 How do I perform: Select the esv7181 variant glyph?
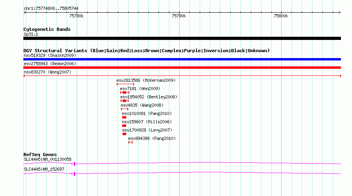(125, 92)
